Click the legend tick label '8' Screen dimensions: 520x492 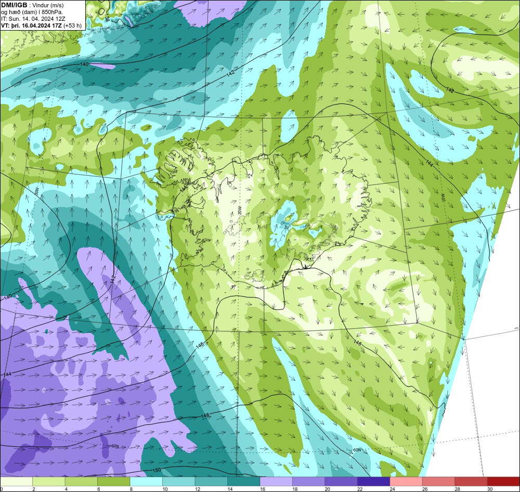(132, 489)
